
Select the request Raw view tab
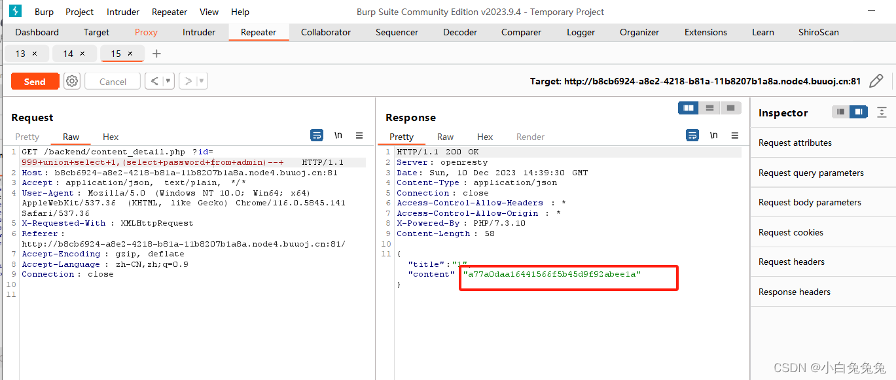coord(71,137)
